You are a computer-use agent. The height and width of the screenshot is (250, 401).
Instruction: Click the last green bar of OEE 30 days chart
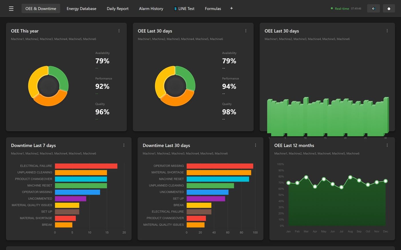click(386, 116)
